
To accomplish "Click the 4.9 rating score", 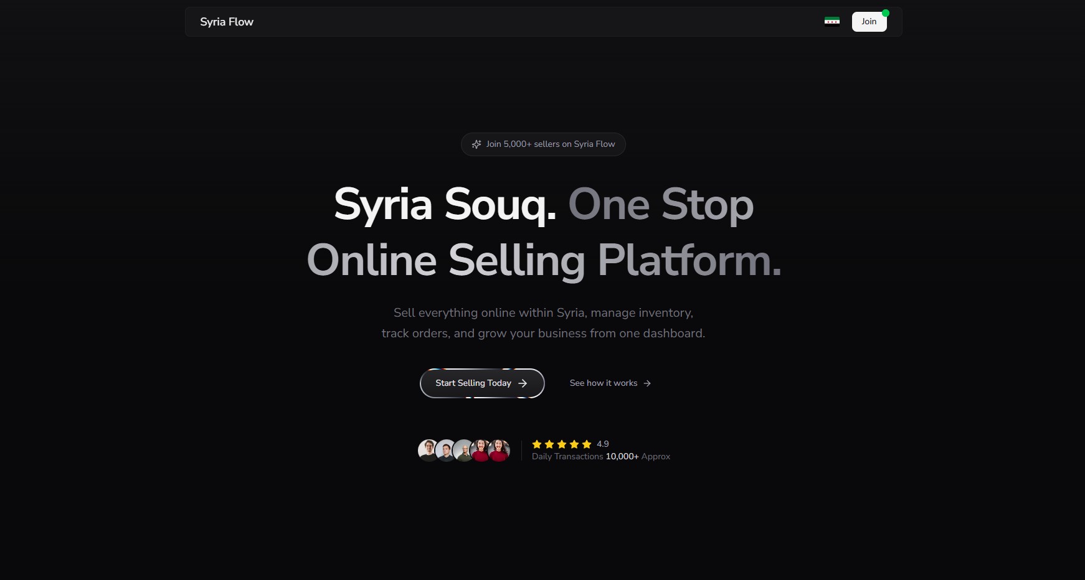I will pyautogui.click(x=602, y=444).
